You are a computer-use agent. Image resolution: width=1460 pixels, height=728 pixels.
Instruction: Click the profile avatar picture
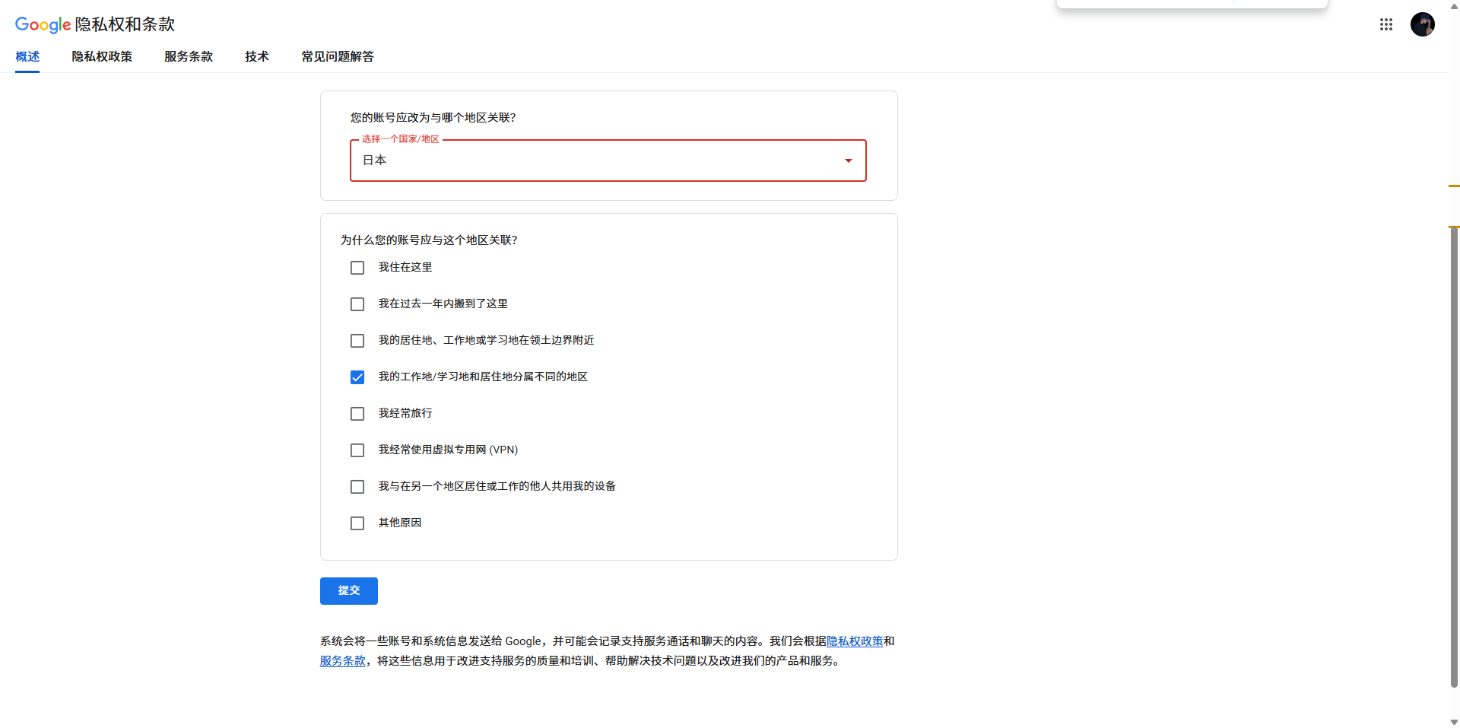1422,24
